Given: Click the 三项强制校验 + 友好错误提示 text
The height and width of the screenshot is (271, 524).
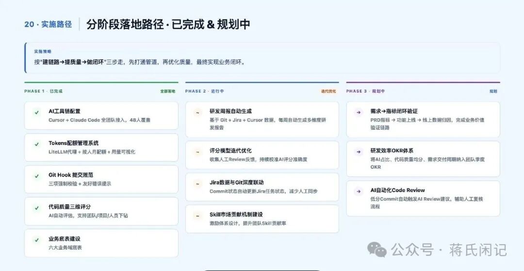Looking at the screenshot, I should [x=80, y=184].
